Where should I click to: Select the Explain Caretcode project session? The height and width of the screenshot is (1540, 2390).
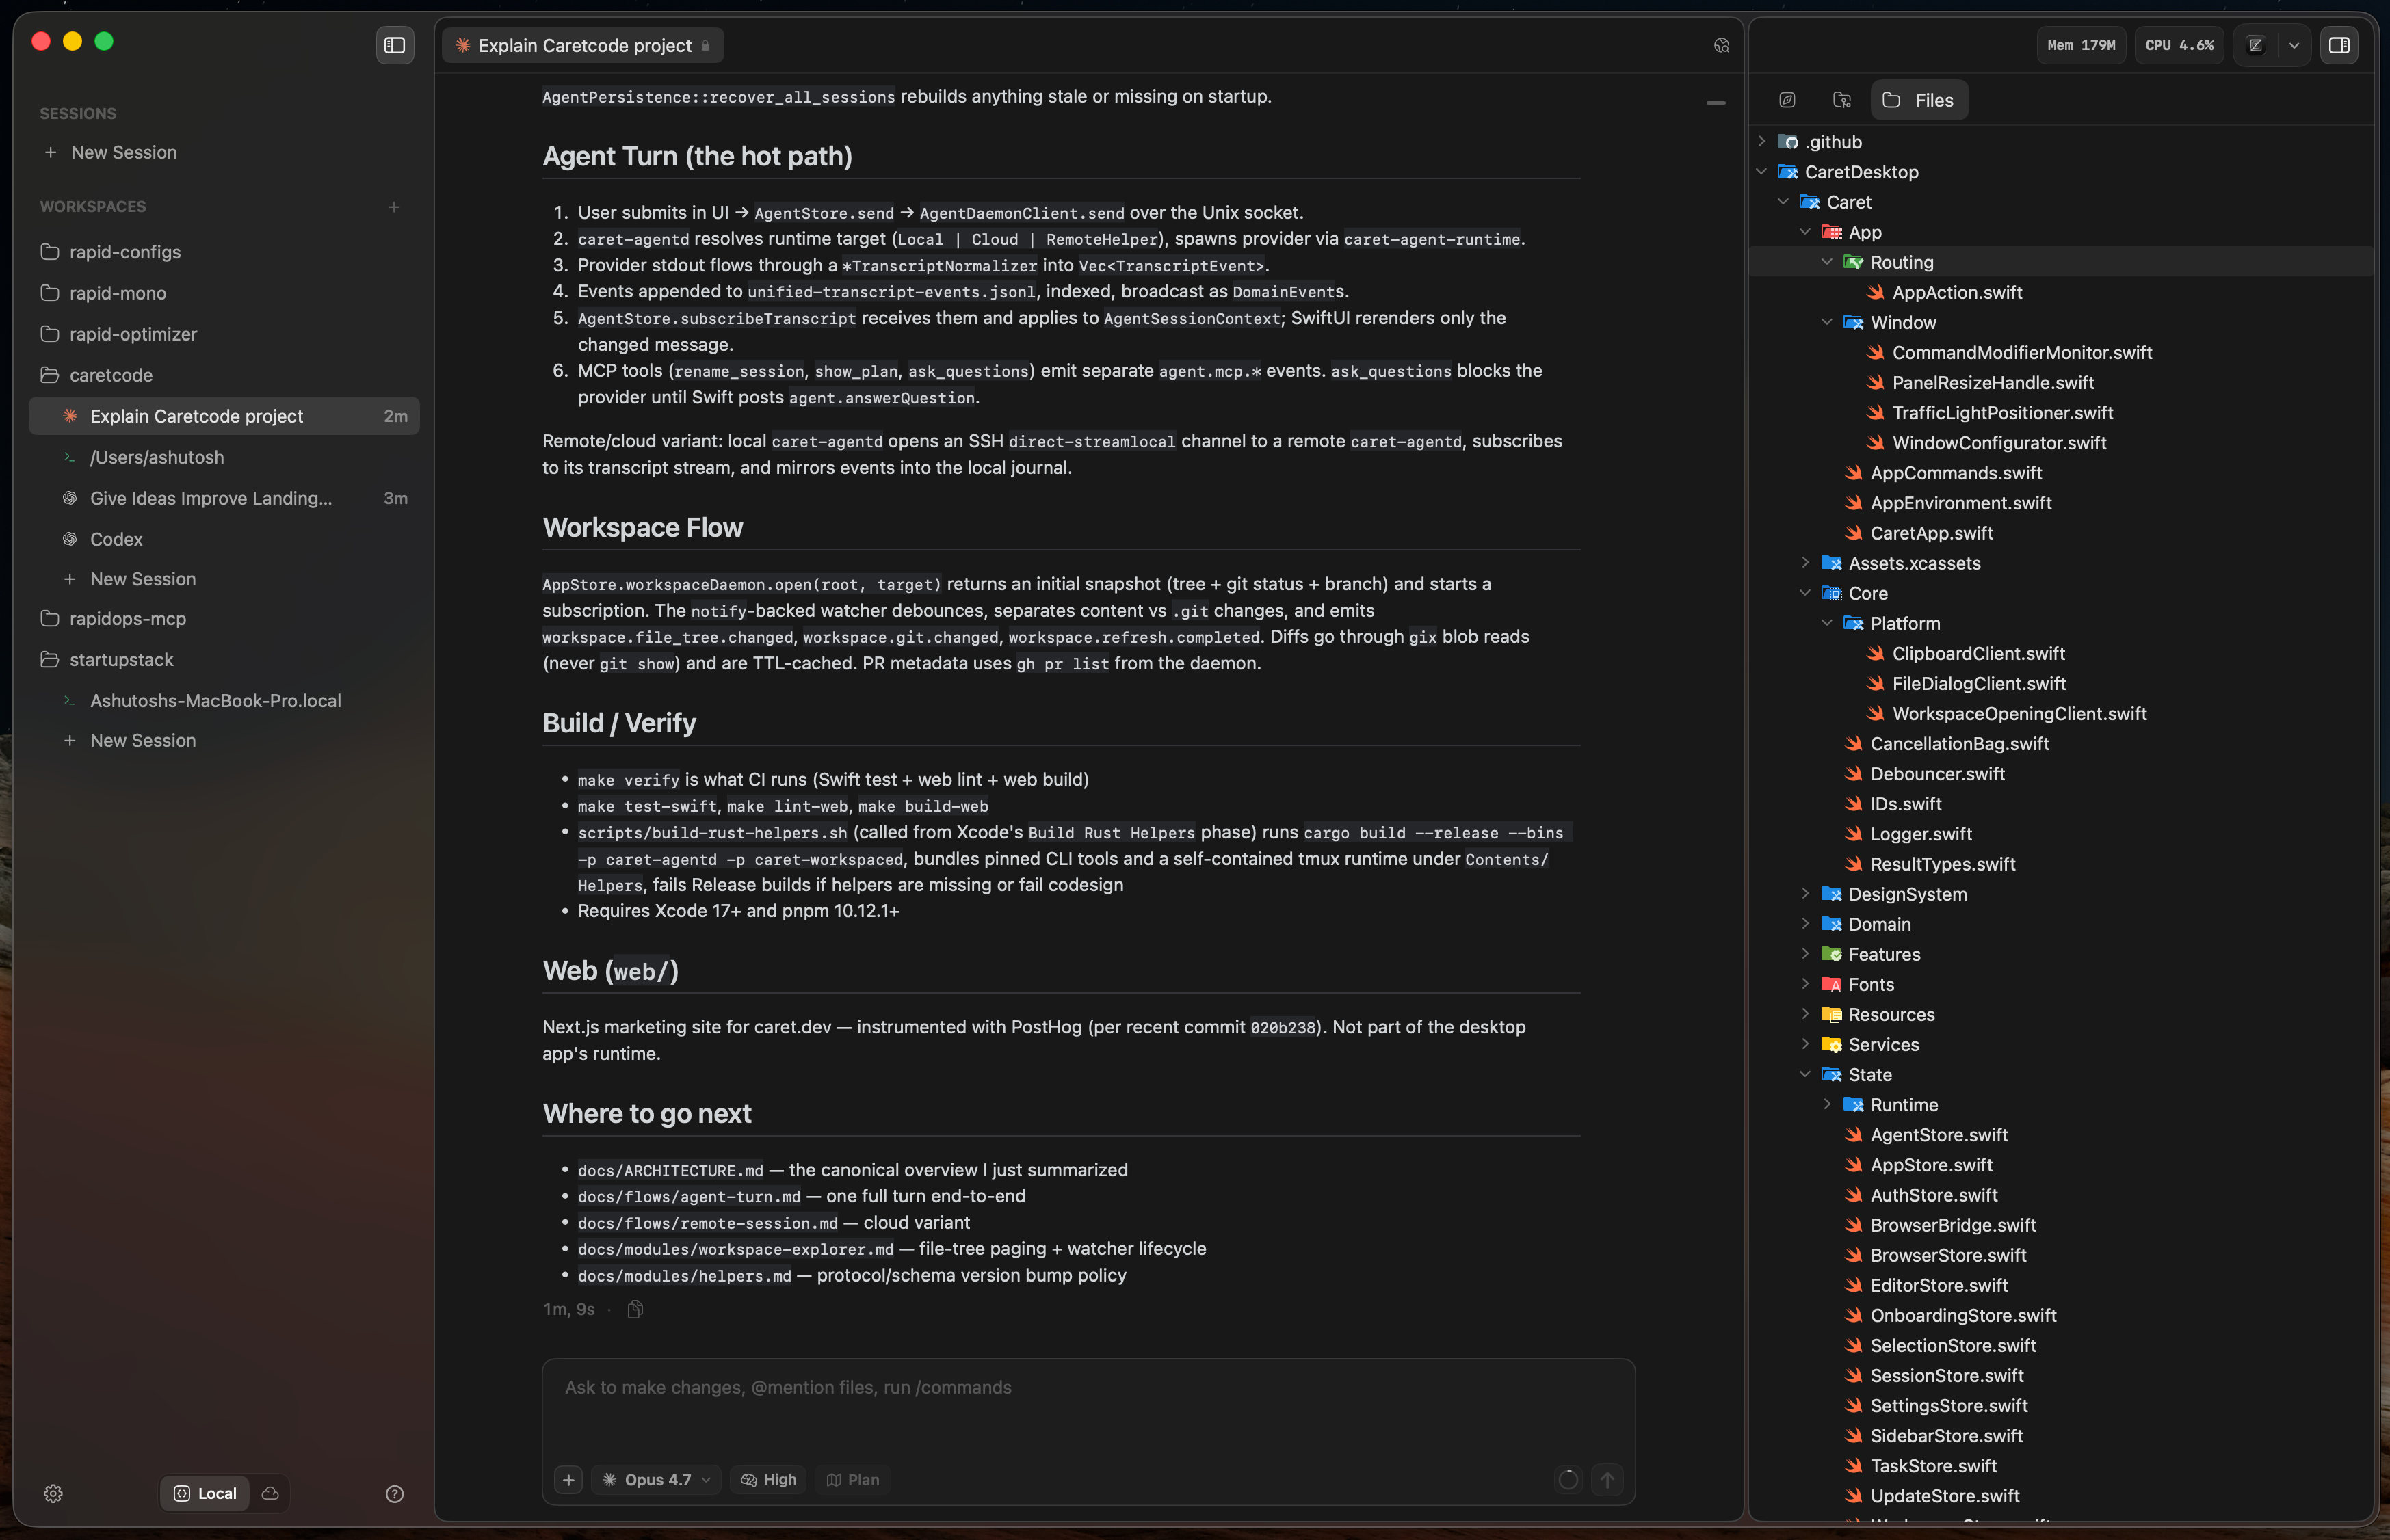click(224, 416)
